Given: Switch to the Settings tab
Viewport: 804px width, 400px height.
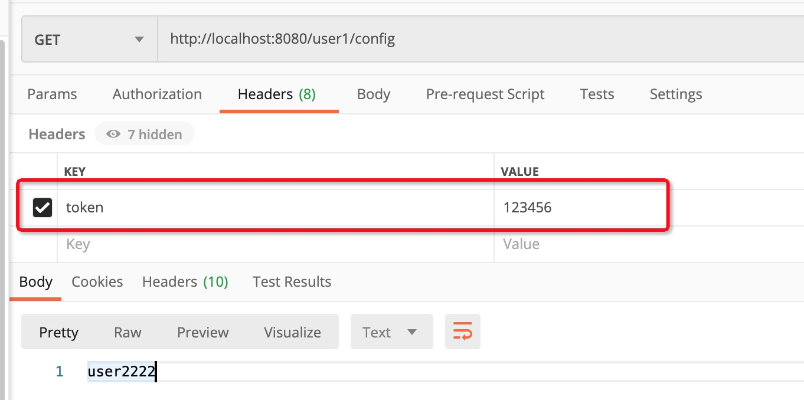Looking at the screenshot, I should click(675, 94).
